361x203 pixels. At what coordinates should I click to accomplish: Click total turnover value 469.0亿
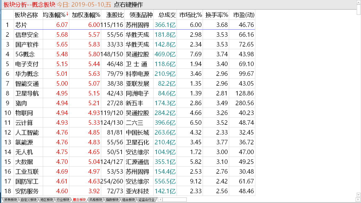pos(165,54)
